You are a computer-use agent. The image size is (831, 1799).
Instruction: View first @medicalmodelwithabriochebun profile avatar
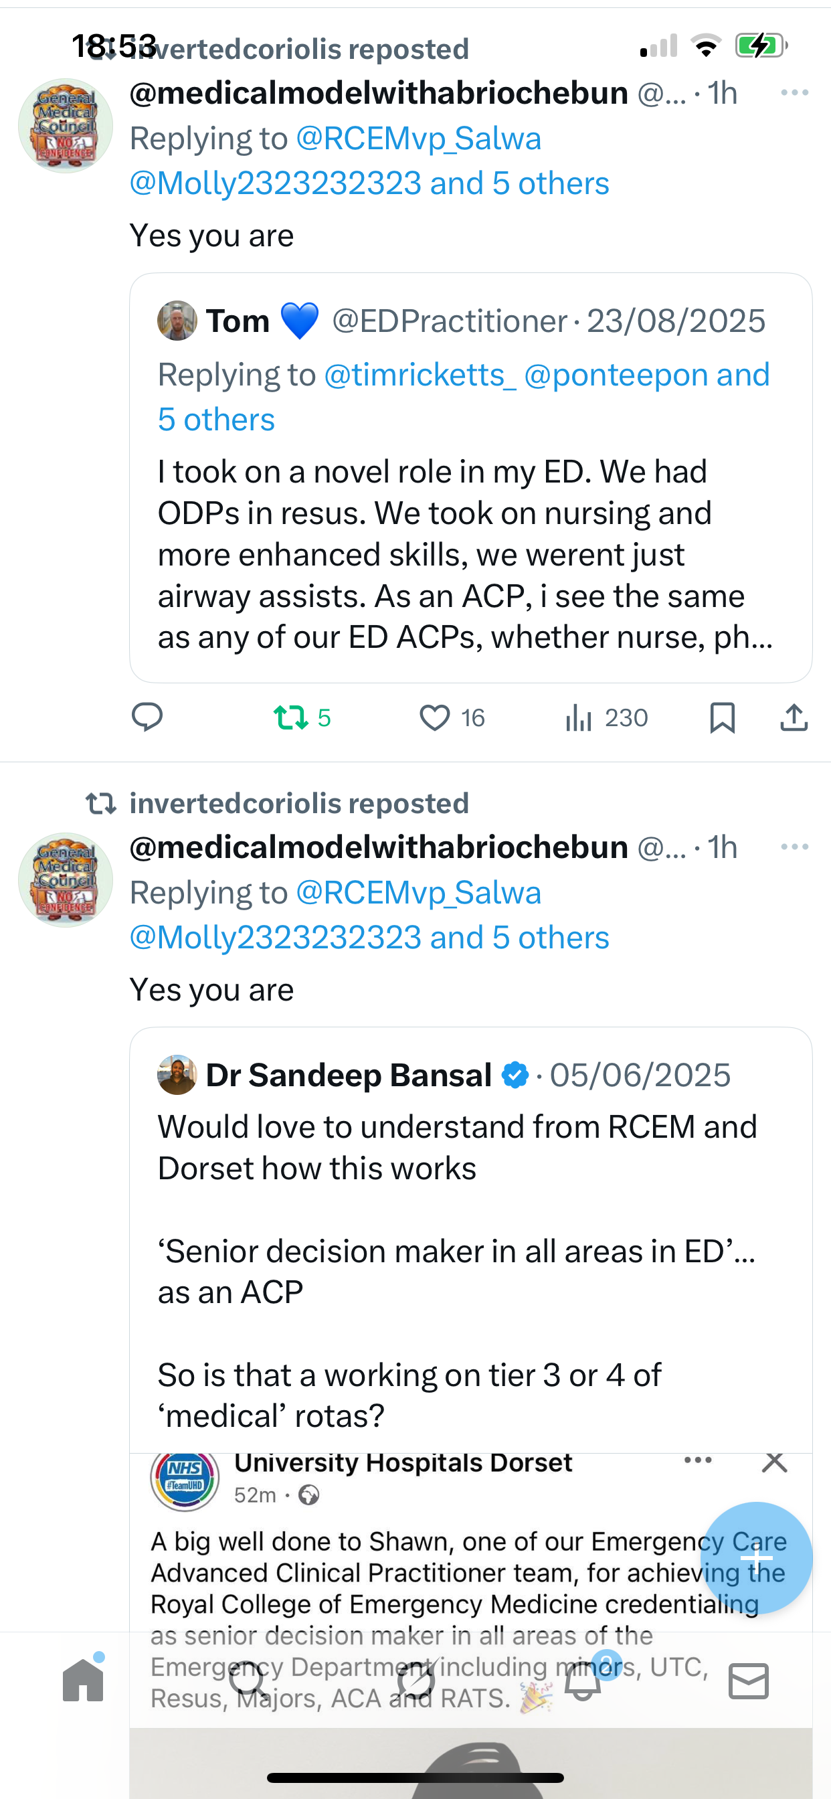pos(66,126)
